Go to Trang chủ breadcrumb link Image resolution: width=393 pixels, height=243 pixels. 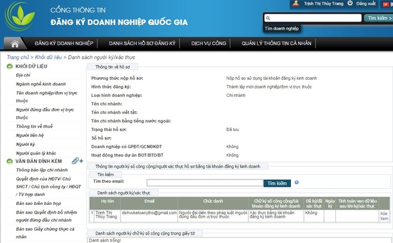[x=18, y=57]
